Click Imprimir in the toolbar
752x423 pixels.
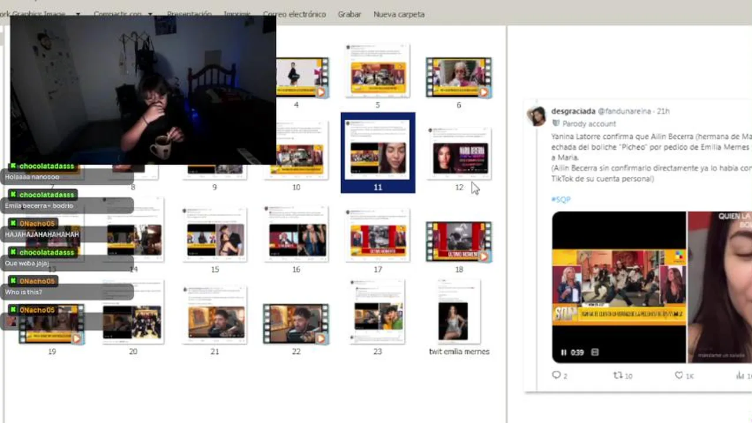click(237, 14)
